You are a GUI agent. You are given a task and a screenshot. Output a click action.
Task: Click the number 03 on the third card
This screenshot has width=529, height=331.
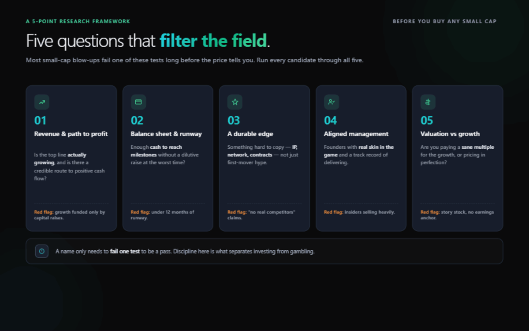point(234,120)
